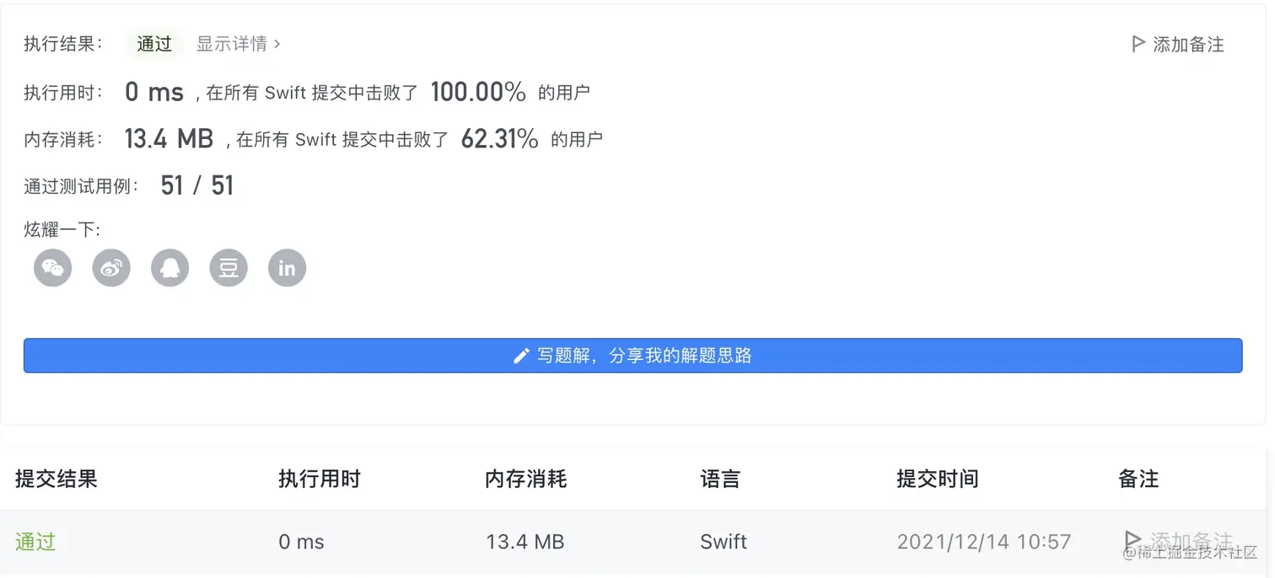The width and height of the screenshot is (1275, 578).
Task: Click the 执行用时 column header
Action: (320, 479)
